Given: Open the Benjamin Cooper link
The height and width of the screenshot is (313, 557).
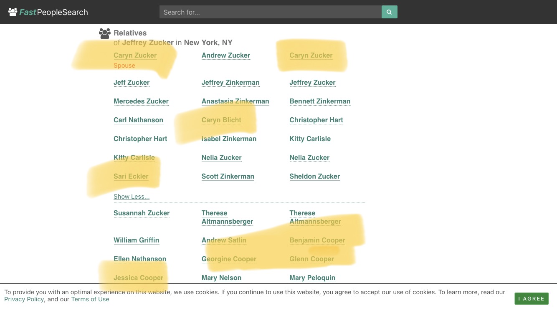Looking at the screenshot, I should point(317,240).
